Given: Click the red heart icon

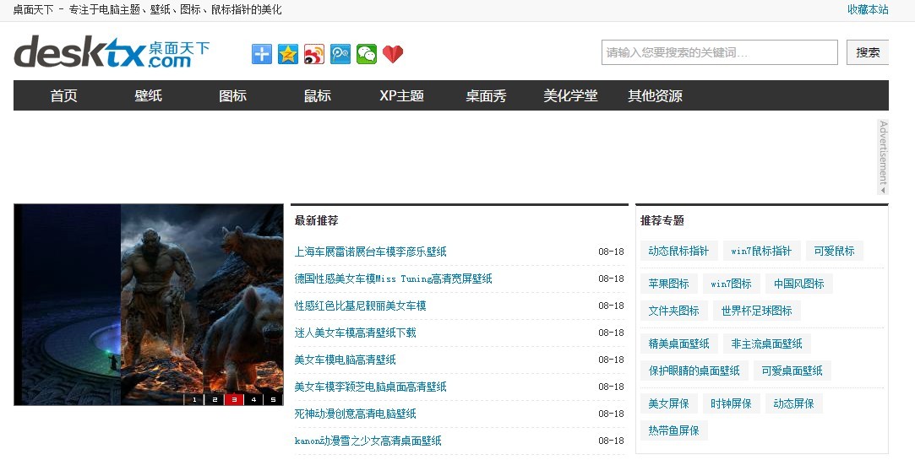Looking at the screenshot, I should coord(393,54).
